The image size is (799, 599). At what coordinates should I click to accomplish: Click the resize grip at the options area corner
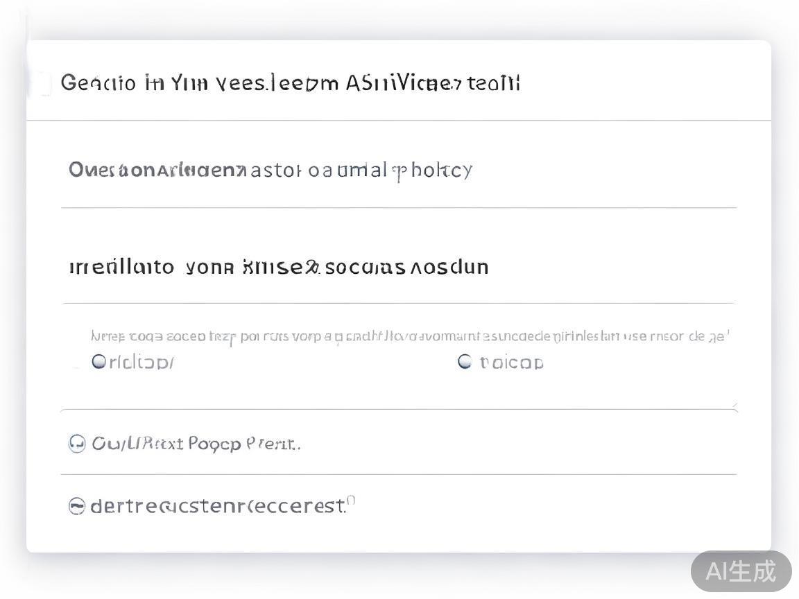[x=734, y=405]
